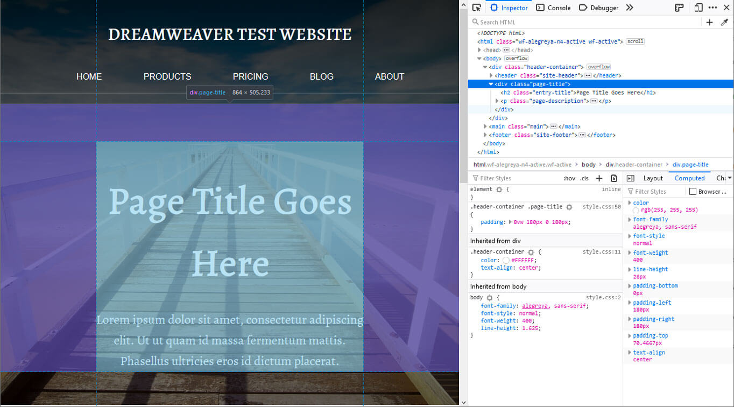Viewport: 734px width, 407px height.
Task: Use the eyedropper to grab a color
Action: (725, 22)
